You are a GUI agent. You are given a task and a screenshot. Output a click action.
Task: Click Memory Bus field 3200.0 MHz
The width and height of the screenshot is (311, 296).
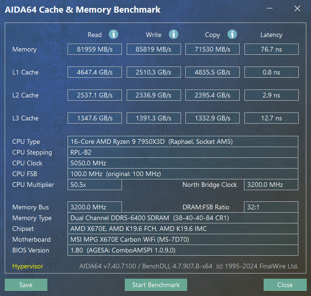click(x=95, y=207)
